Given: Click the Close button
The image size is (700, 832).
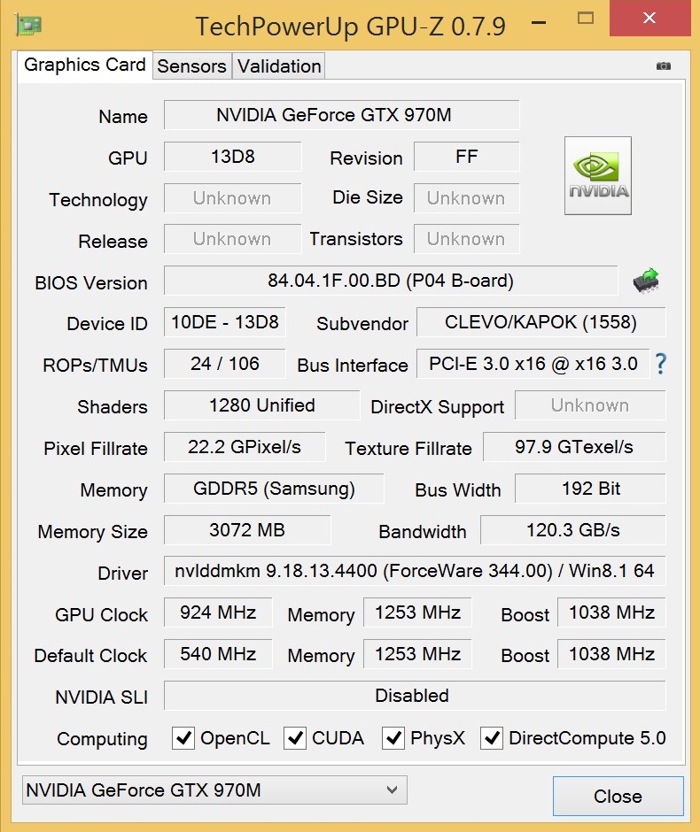Looking at the screenshot, I should 618,796.
